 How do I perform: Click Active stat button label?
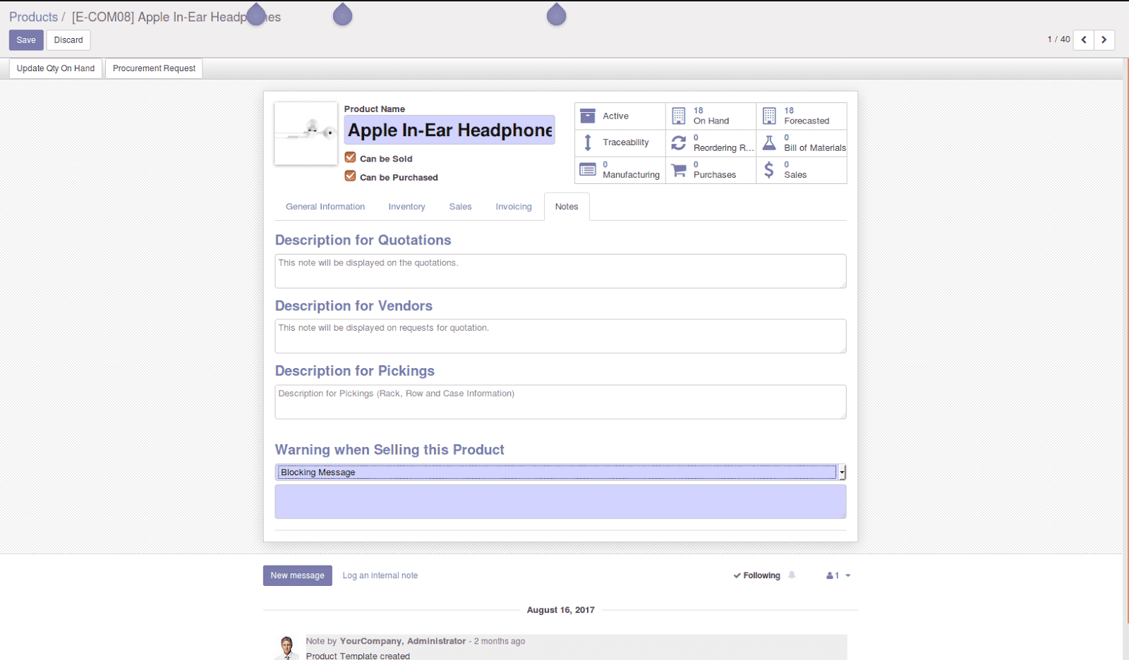click(x=615, y=116)
